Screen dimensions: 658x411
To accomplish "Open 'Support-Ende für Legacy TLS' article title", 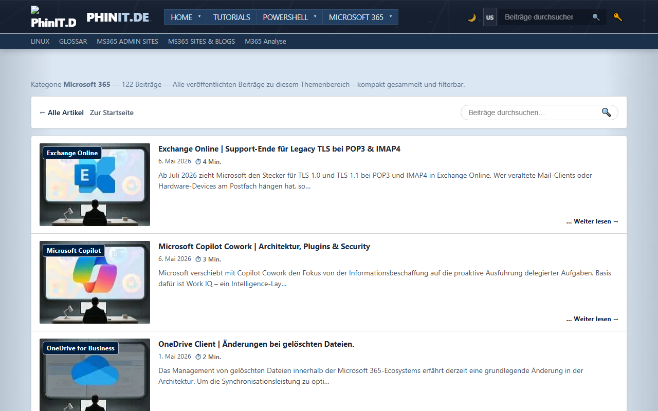I will coord(279,149).
